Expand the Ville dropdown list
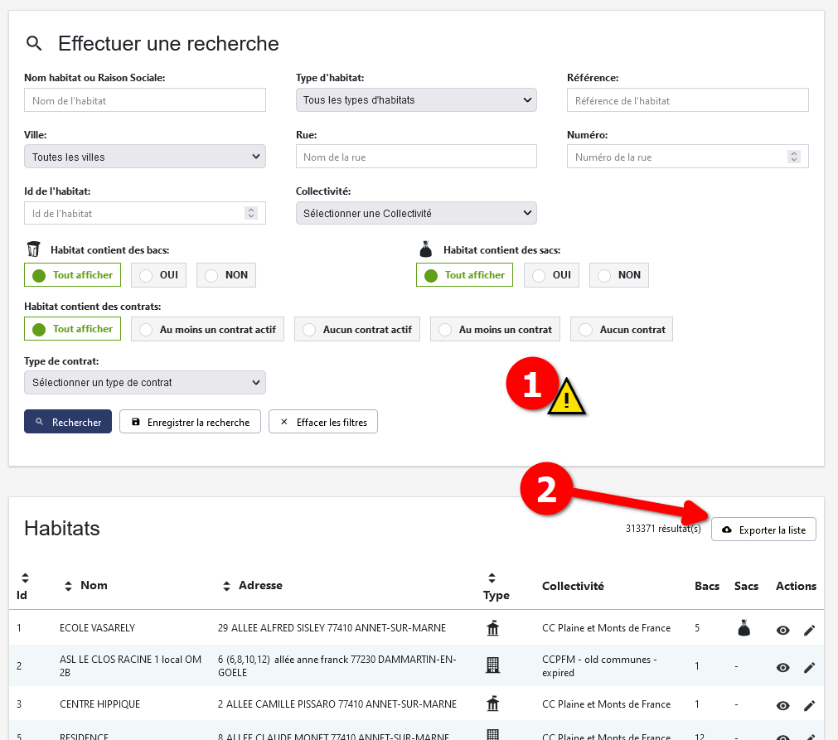The height and width of the screenshot is (740, 838). click(145, 157)
